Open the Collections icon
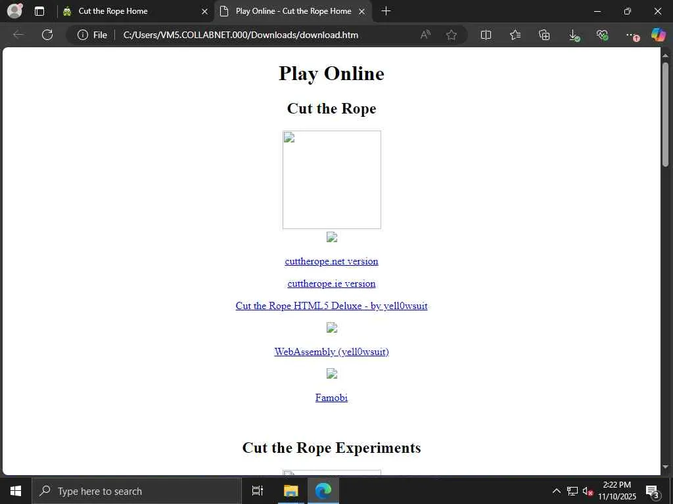 (544, 35)
